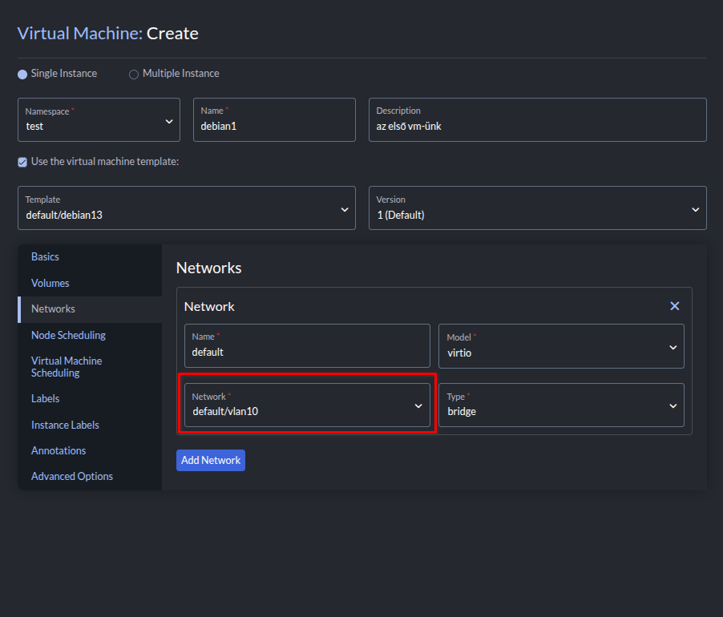Remove the Network entry with X icon
723x617 pixels.
pyautogui.click(x=674, y=306)
